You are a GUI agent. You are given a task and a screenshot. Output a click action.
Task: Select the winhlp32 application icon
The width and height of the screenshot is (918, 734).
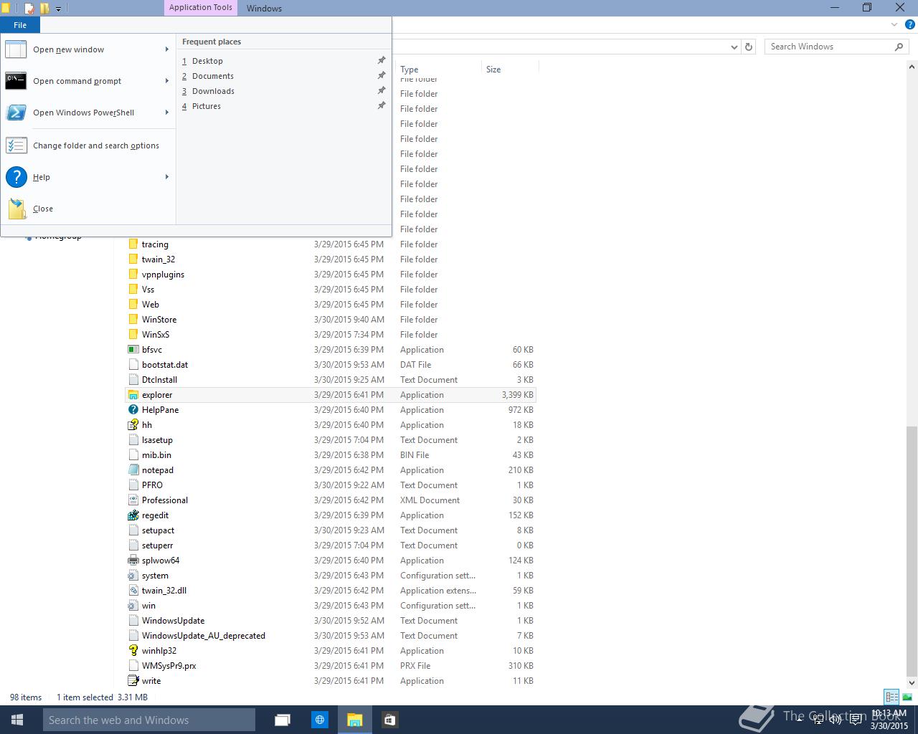(133, 651)
